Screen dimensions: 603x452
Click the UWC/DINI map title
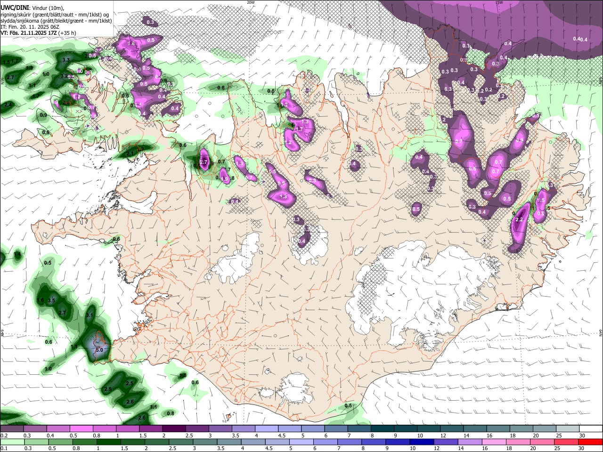coord(14,8)
